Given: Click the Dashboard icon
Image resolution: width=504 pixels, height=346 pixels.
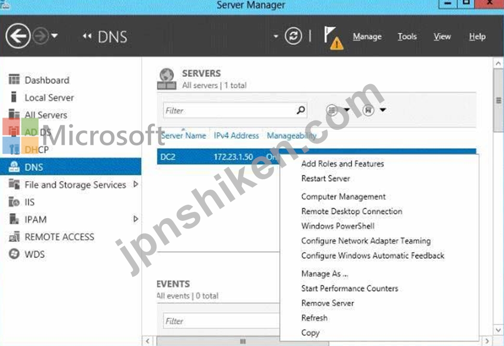Looking at the screenshot, I should coord(14,79).
